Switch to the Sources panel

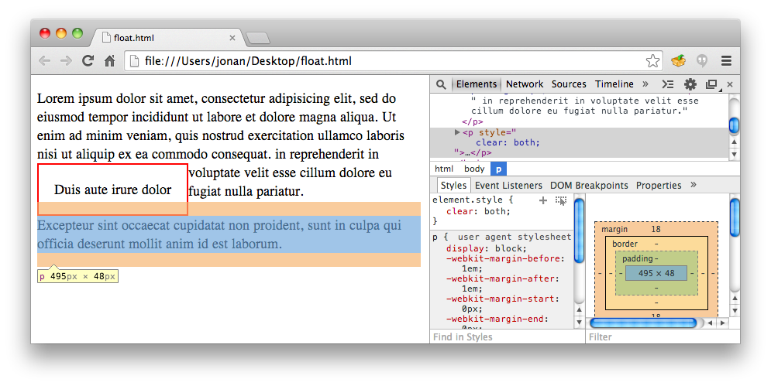[569, 84]
